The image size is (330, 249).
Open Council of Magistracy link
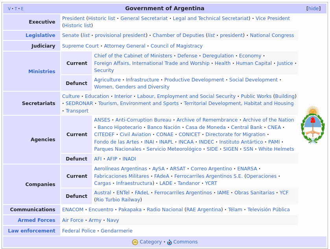[x=177, y=46]
